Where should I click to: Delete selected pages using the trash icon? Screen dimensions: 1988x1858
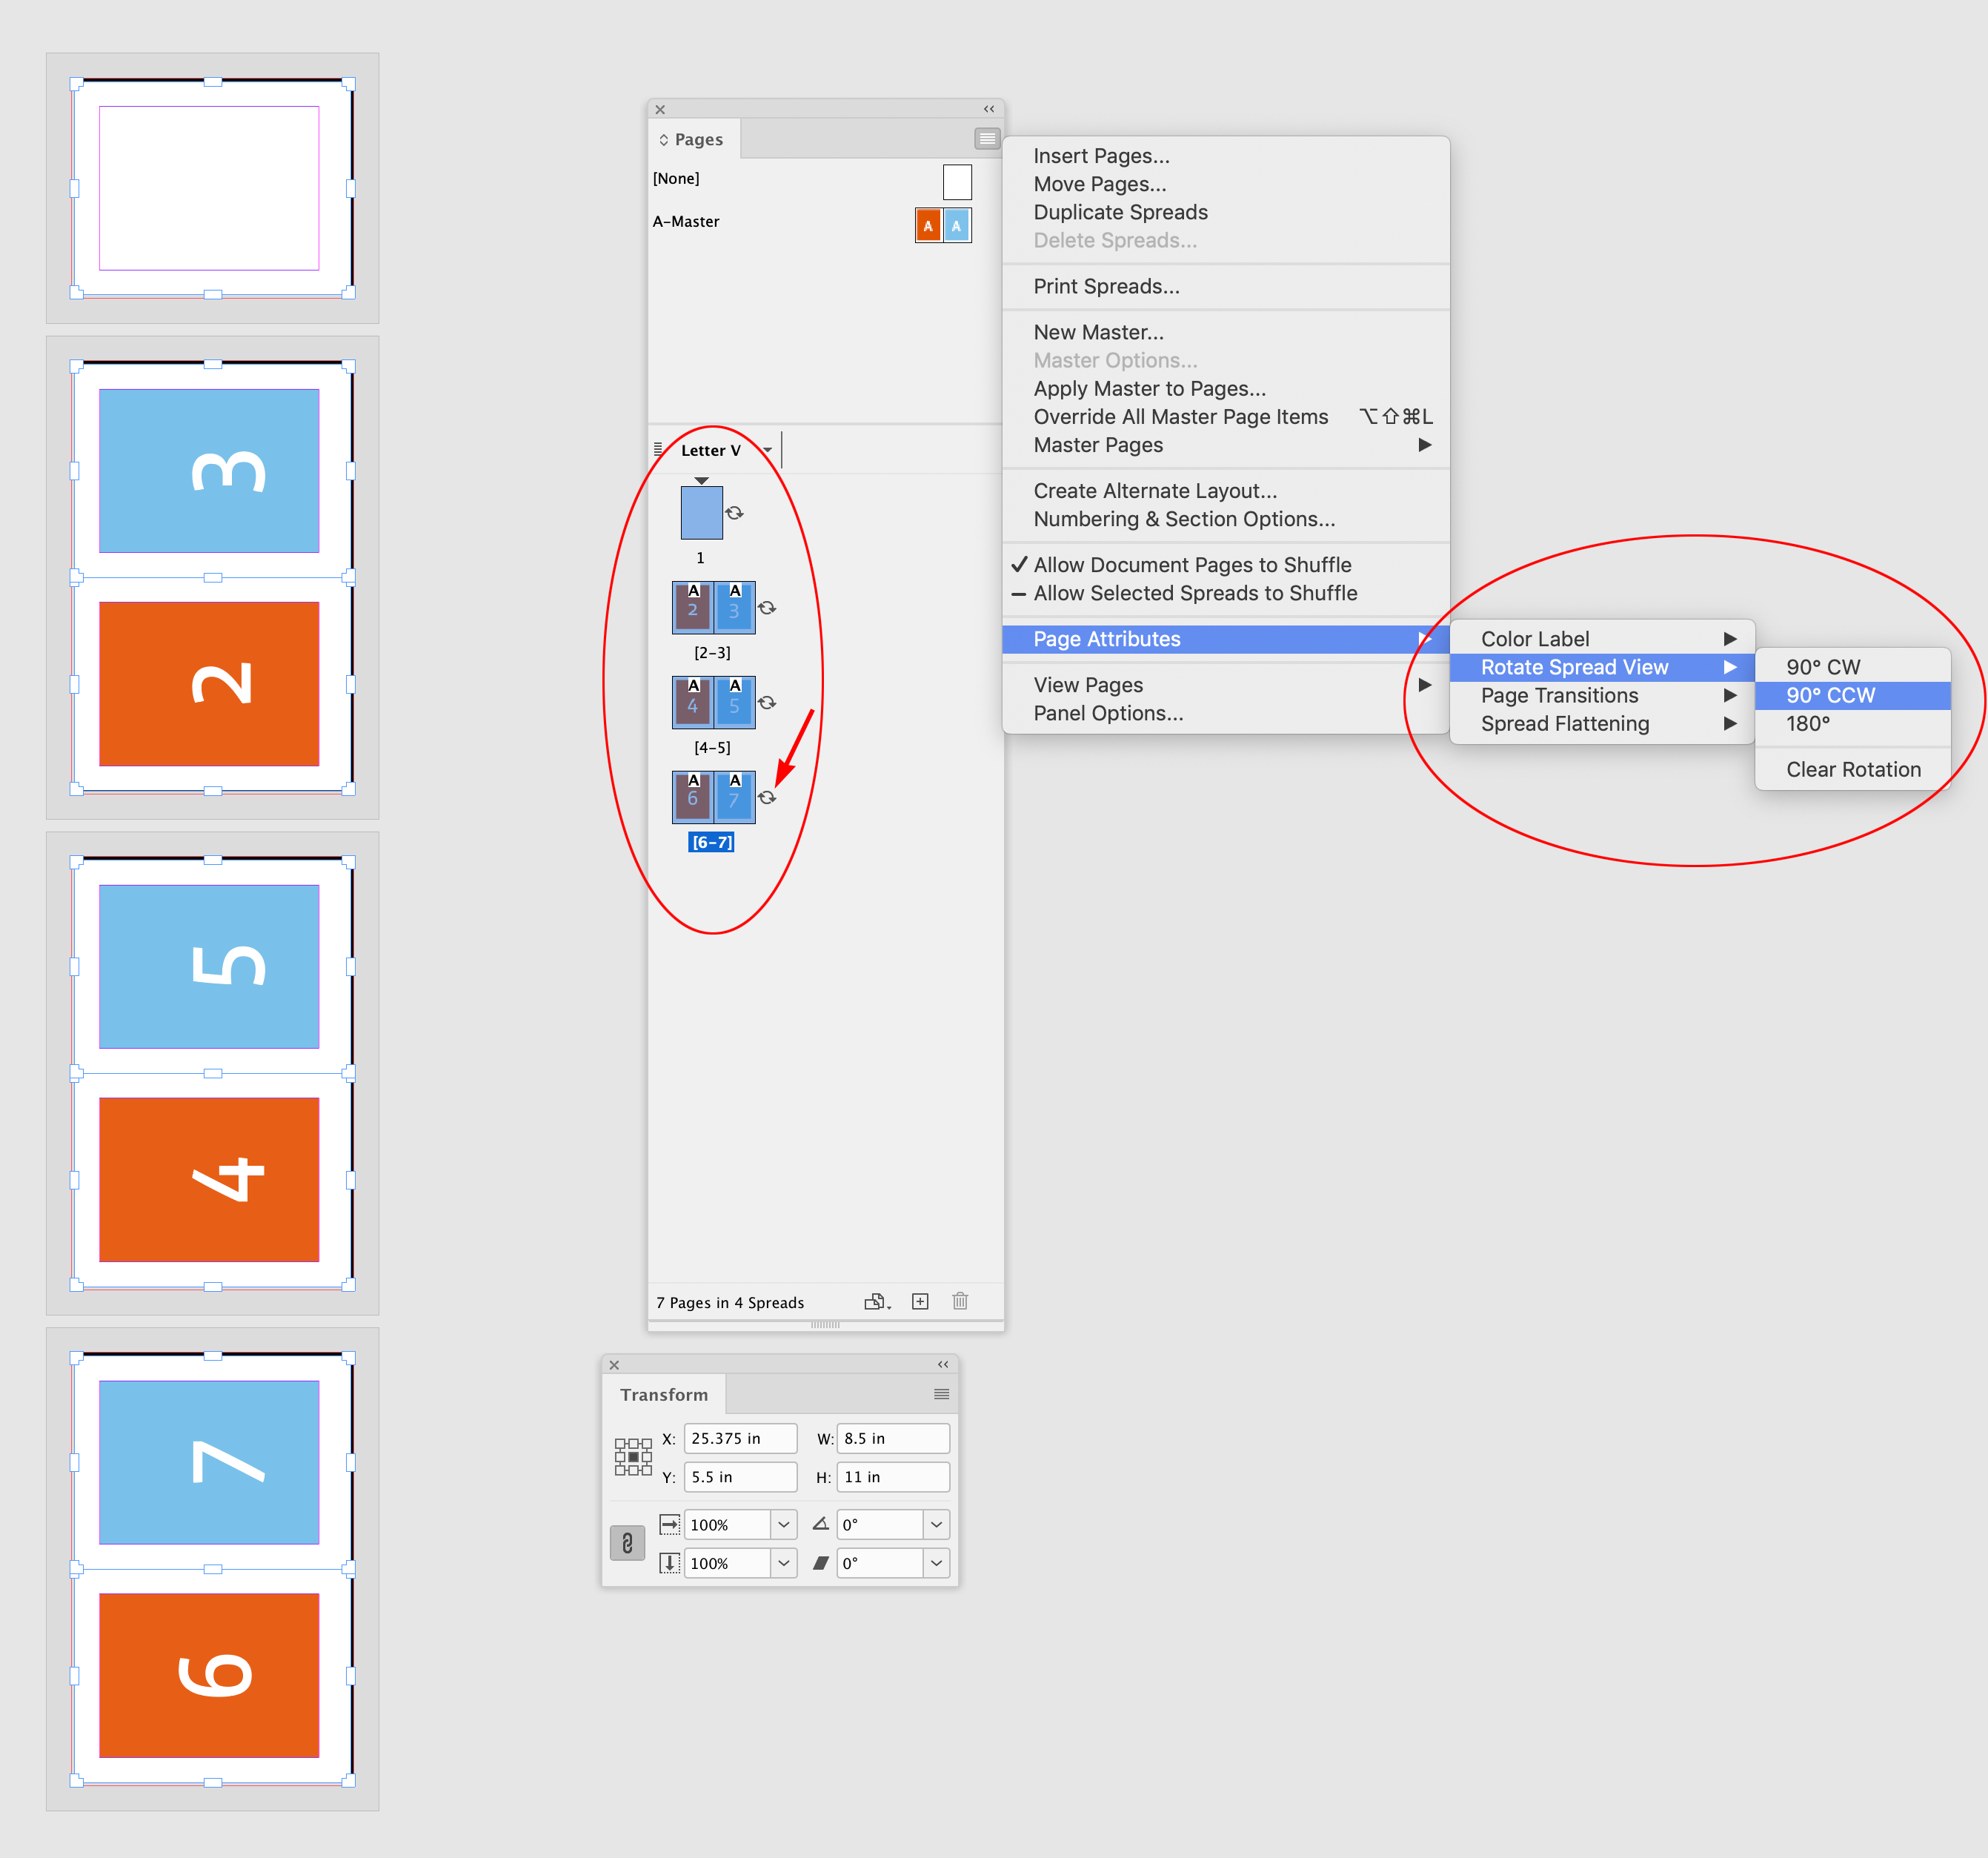(960, 1301)
